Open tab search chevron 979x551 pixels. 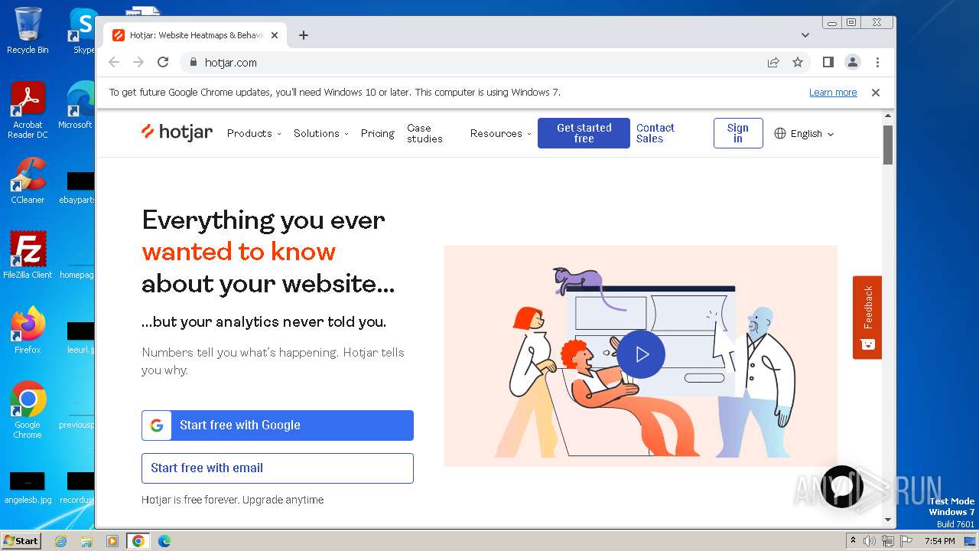coord(805,35)
